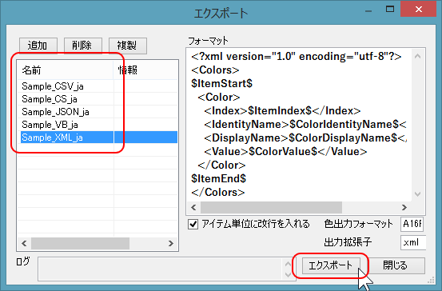The width and height of the screenshot is (442, 291).
Task: Click the 出力拡張子 field showing xml
Action: tap(413, 242)
